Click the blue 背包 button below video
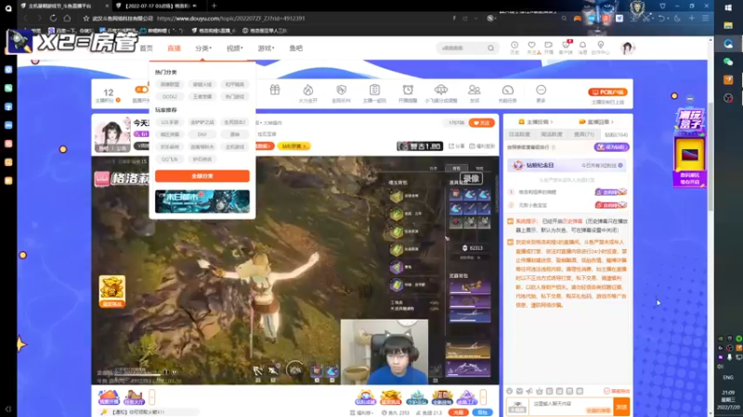The width and height of the screenshot is (743, 417). [482, 412]
